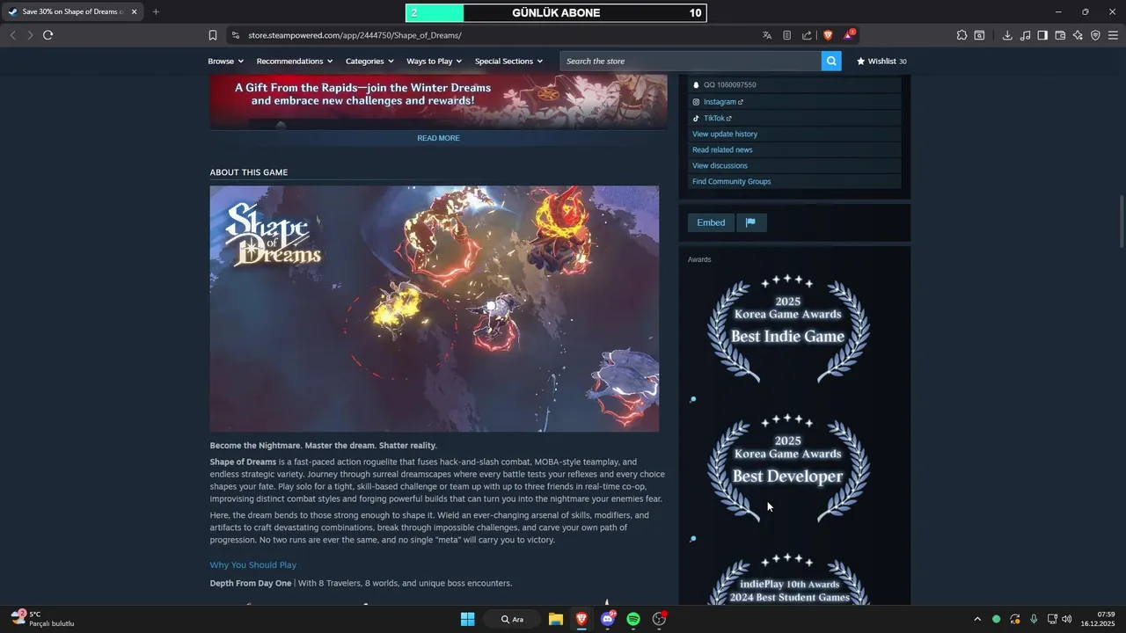Open the weather widget on taskbar
Viewport: 1126px width, 633px height.
pos(42,618)
